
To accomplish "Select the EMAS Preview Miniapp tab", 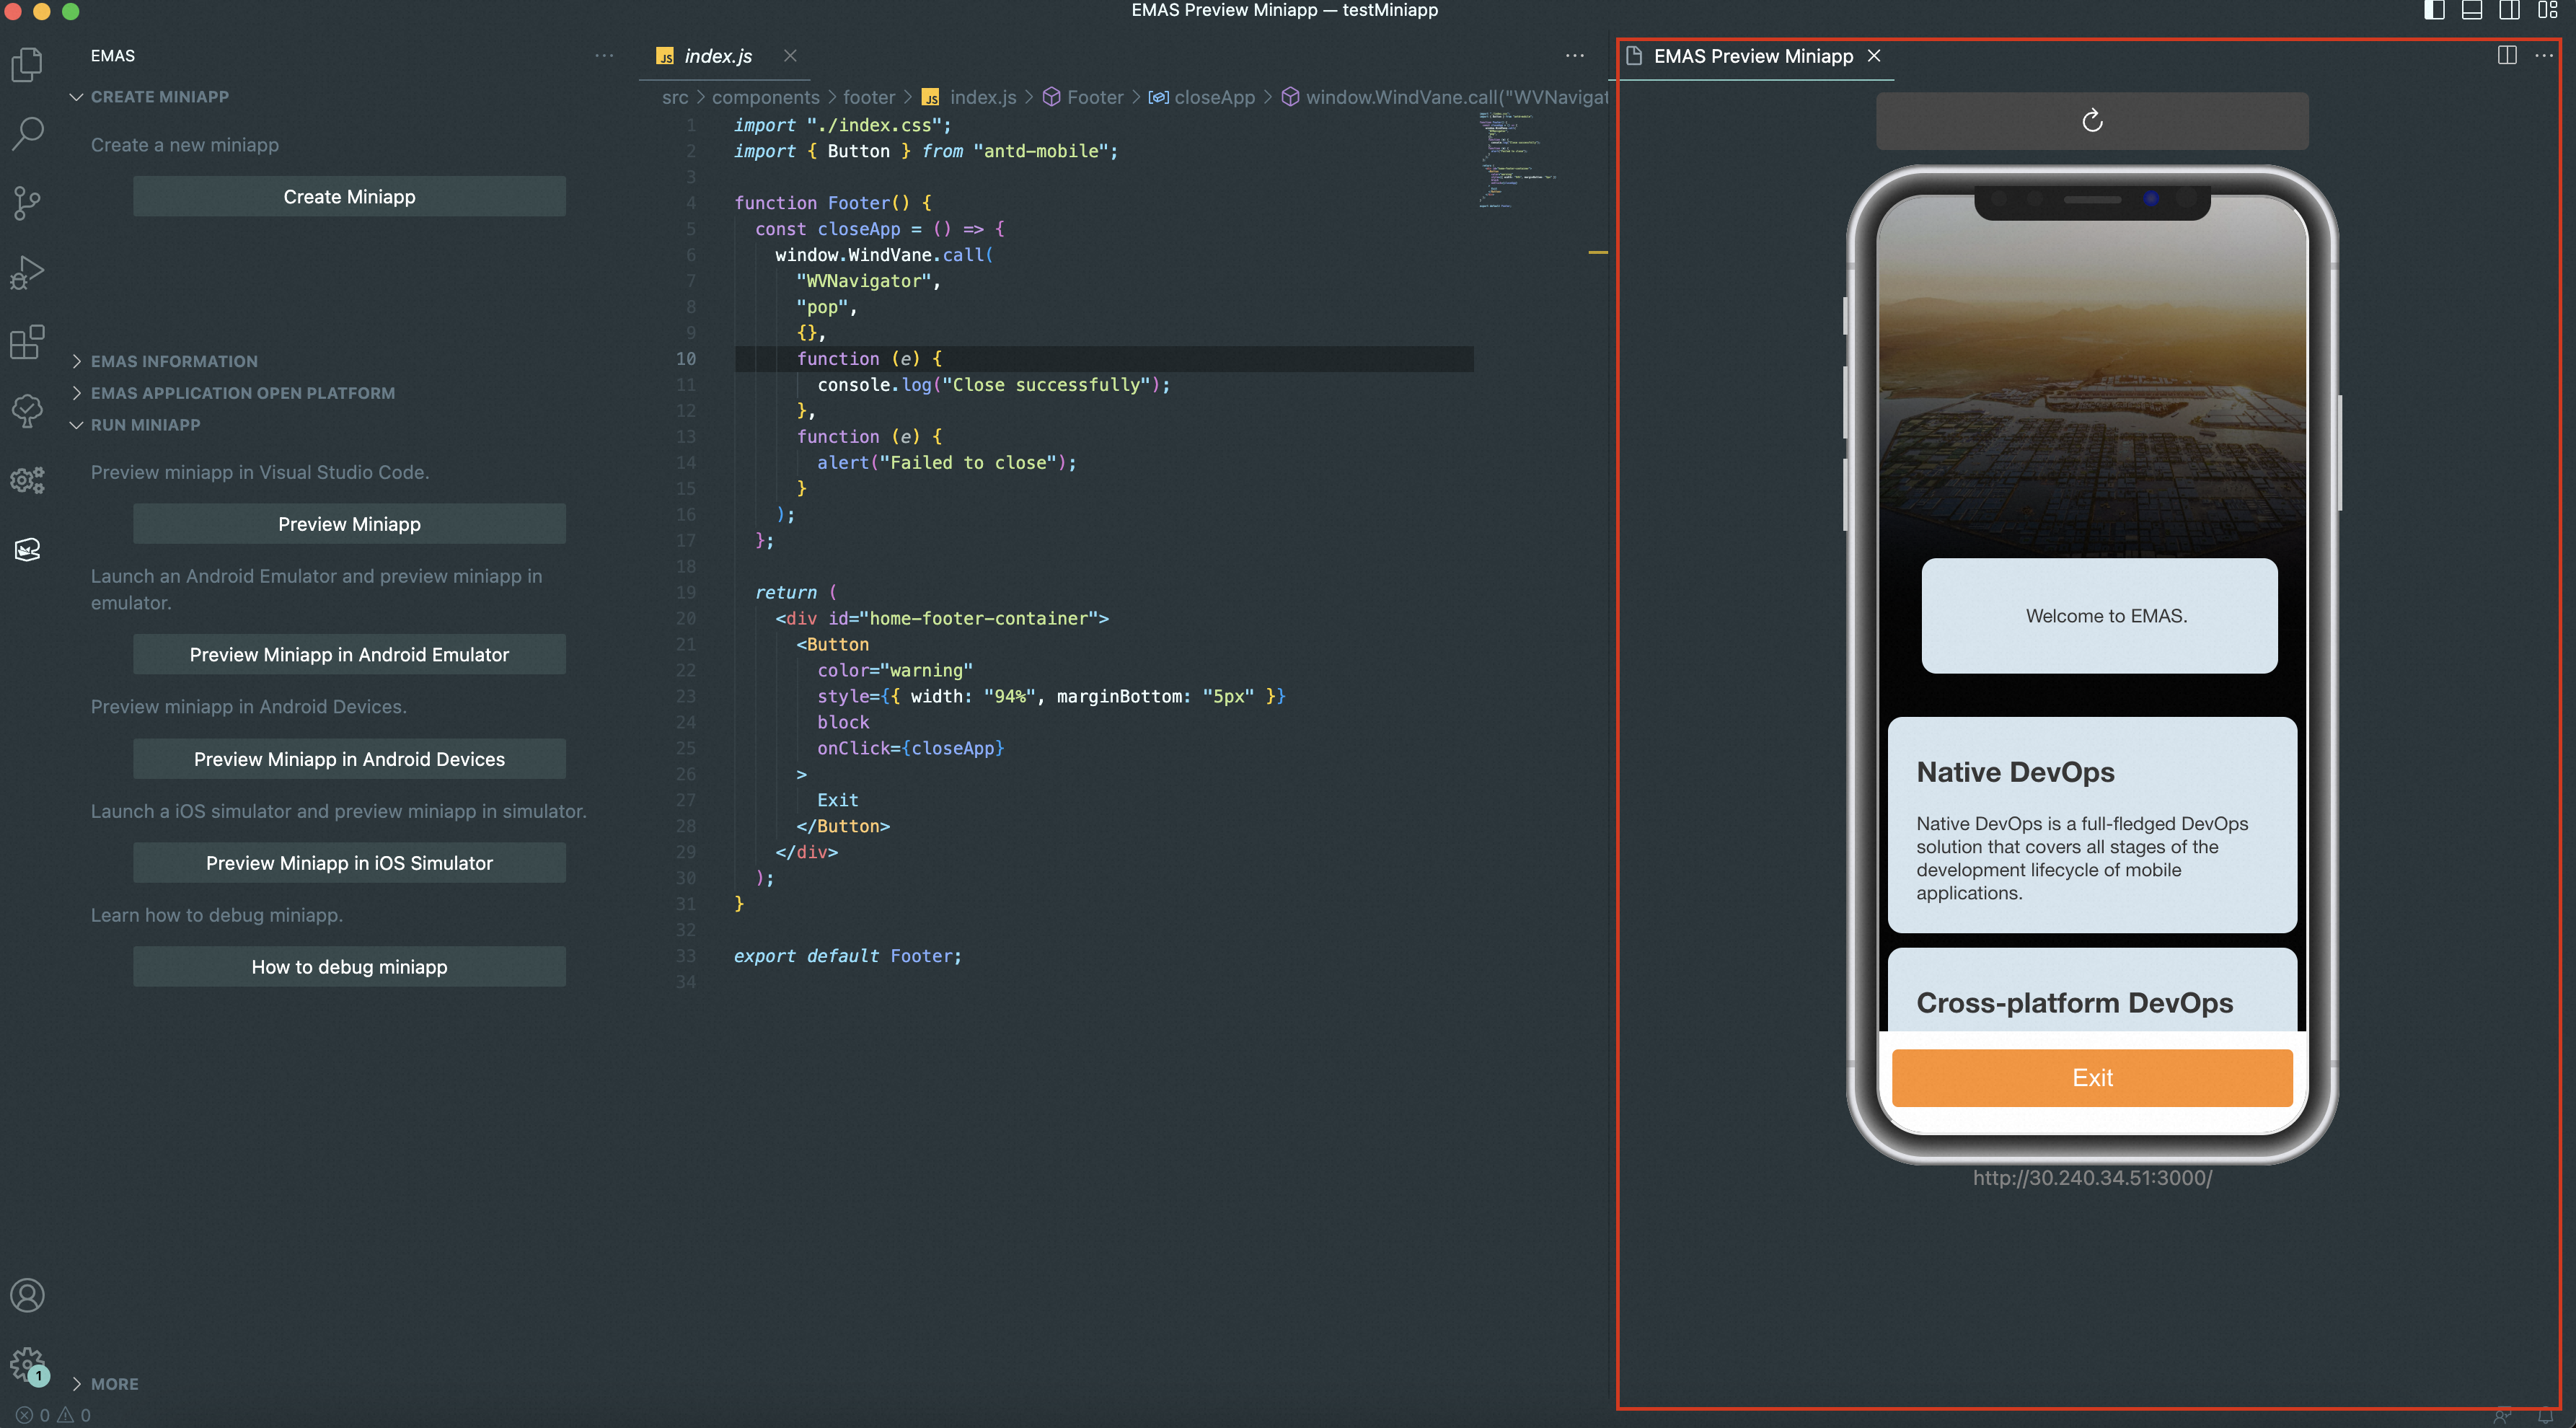I will point(1752,56).
